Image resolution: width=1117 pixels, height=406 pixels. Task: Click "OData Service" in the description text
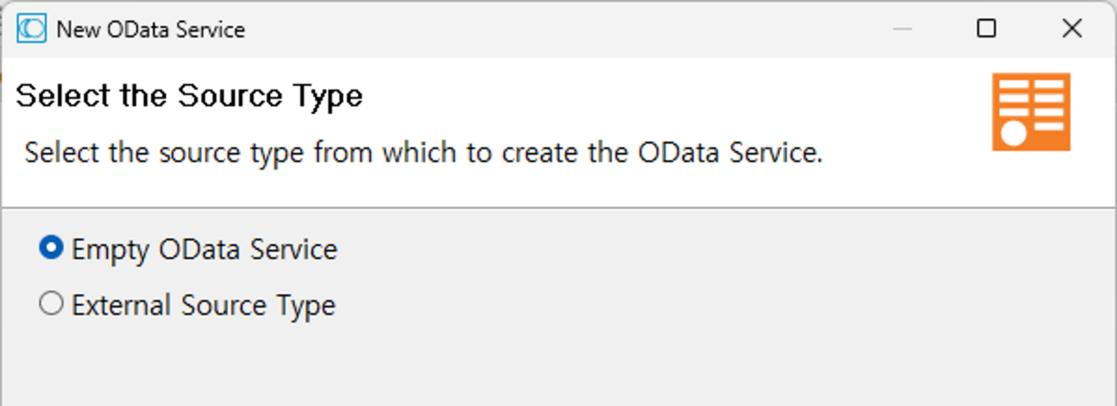(730, 152)
